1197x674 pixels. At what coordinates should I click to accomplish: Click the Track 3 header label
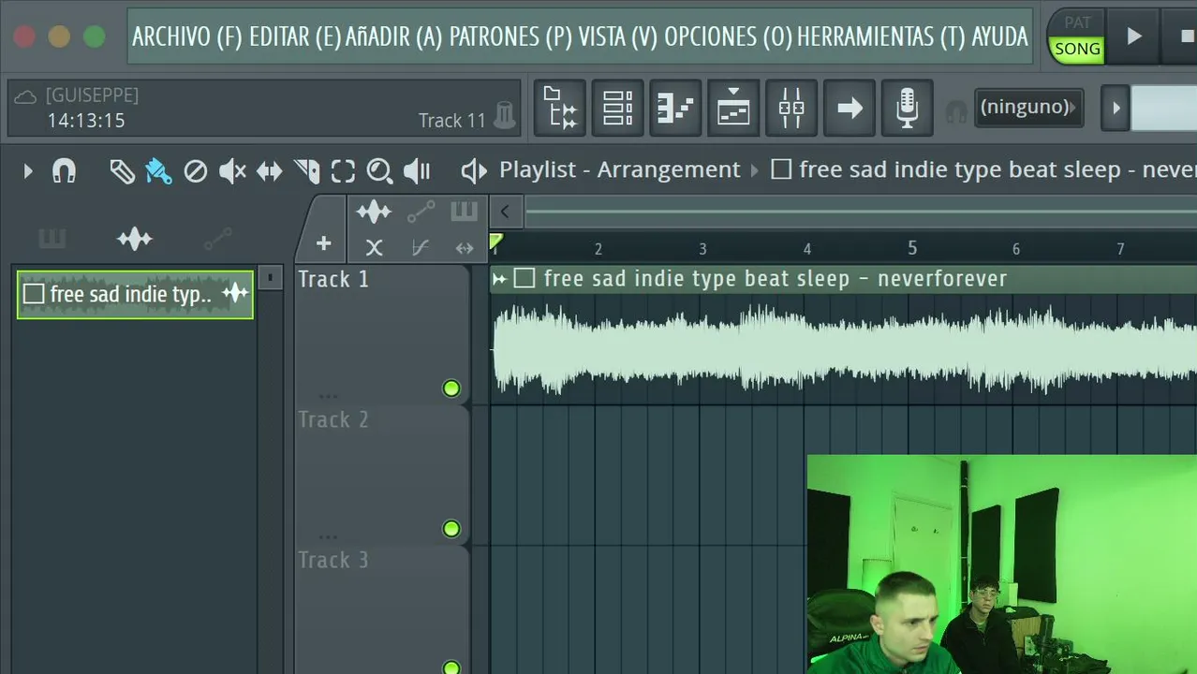(x=333, y=560)
